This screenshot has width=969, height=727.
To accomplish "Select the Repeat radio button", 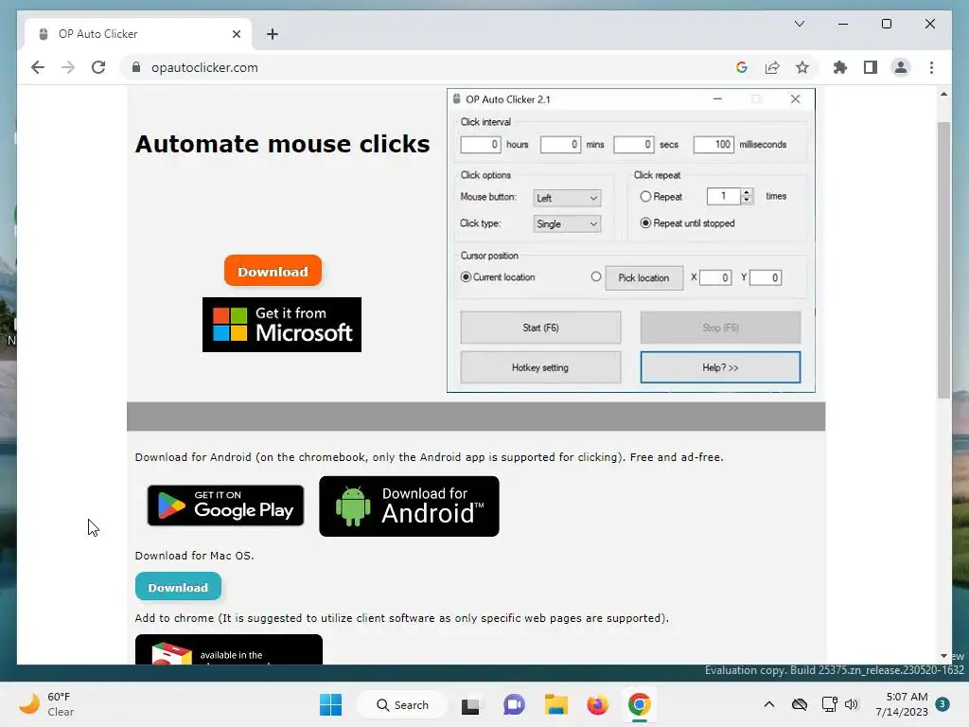I will 645,196.
